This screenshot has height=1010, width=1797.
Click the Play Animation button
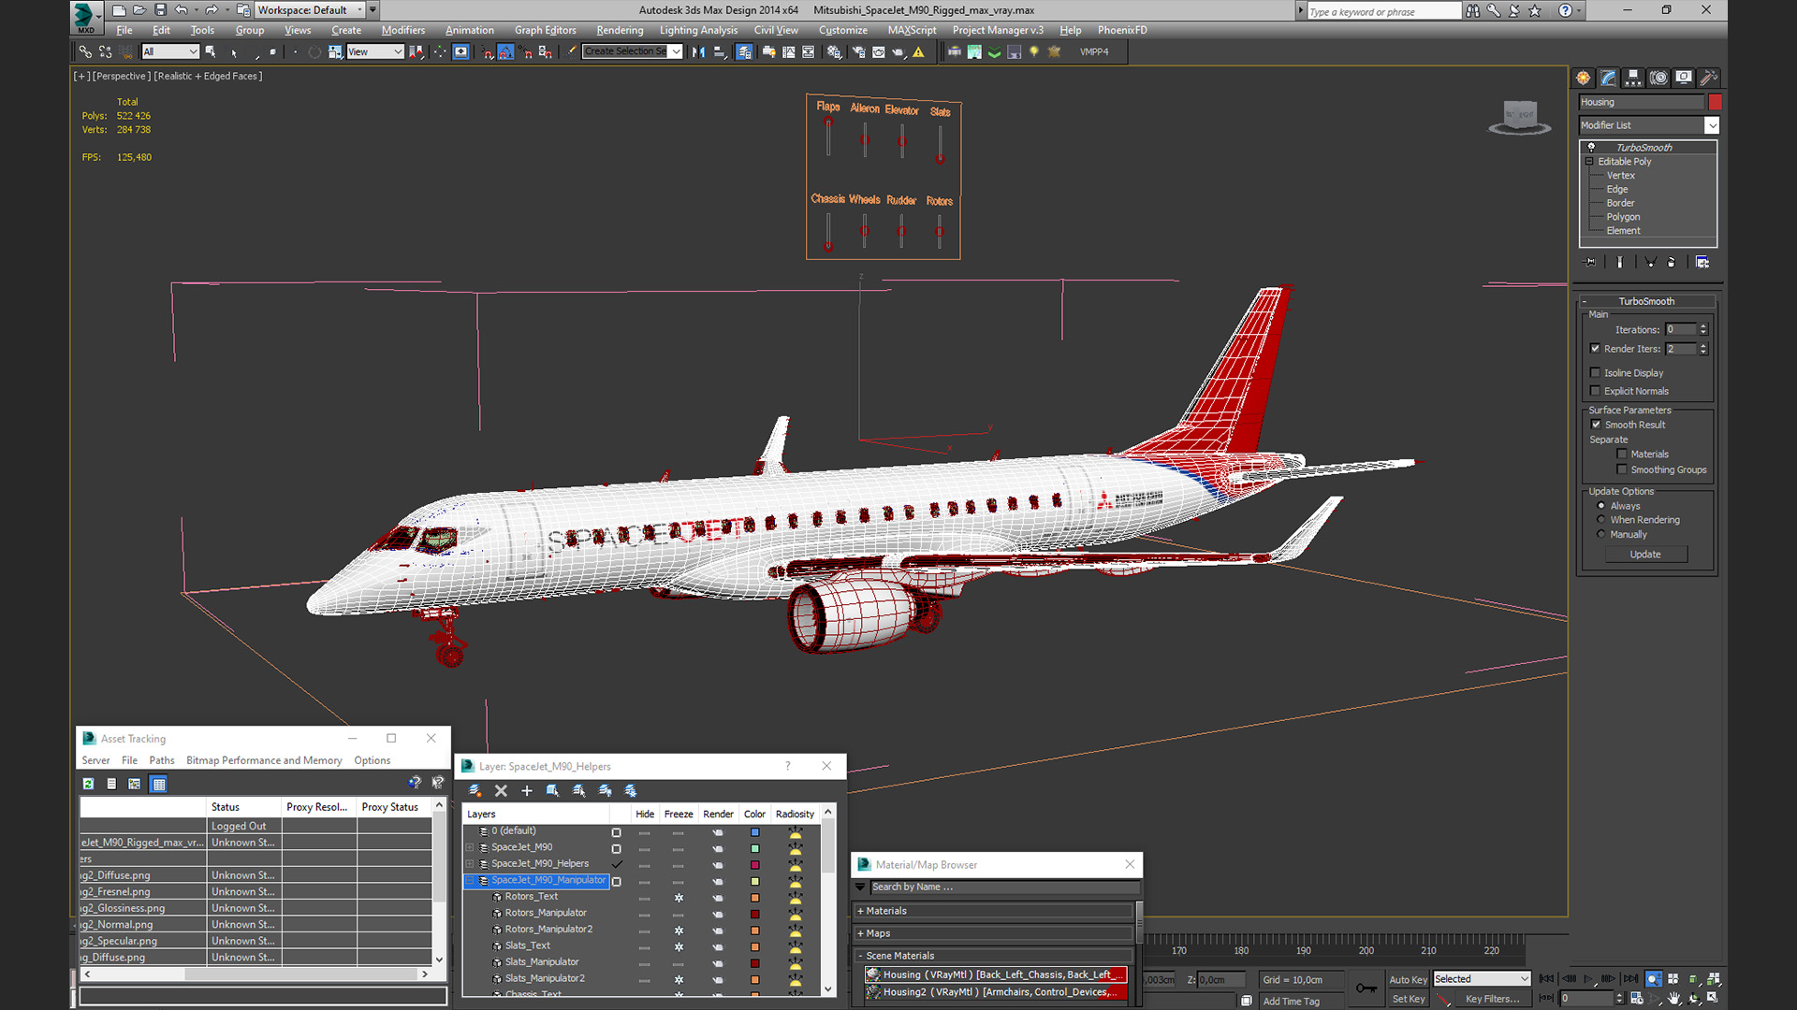point(1589,979)
